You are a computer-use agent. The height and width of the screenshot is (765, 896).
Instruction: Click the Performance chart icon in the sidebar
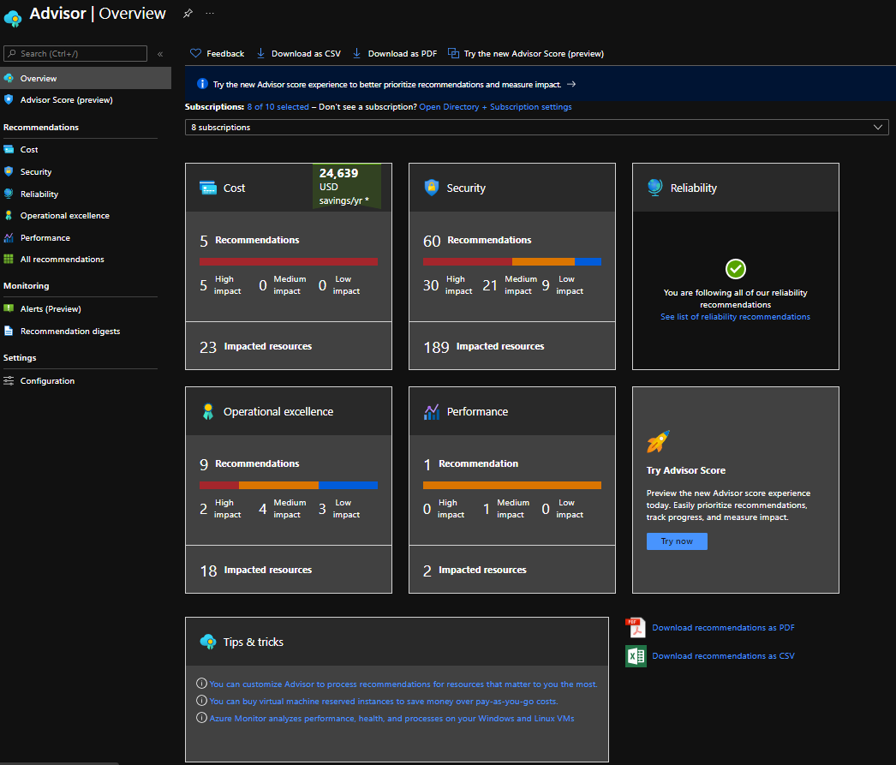[9, 237]
